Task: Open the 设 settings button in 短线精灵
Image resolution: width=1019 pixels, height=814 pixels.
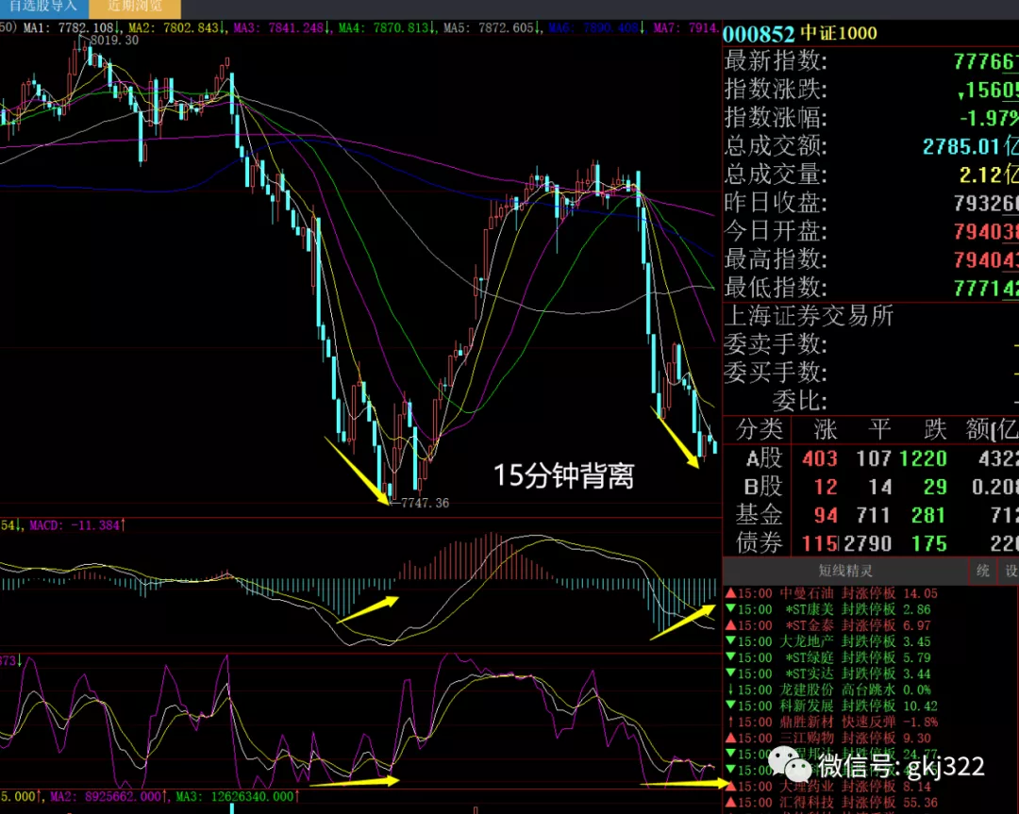Action: point(1011,571)
